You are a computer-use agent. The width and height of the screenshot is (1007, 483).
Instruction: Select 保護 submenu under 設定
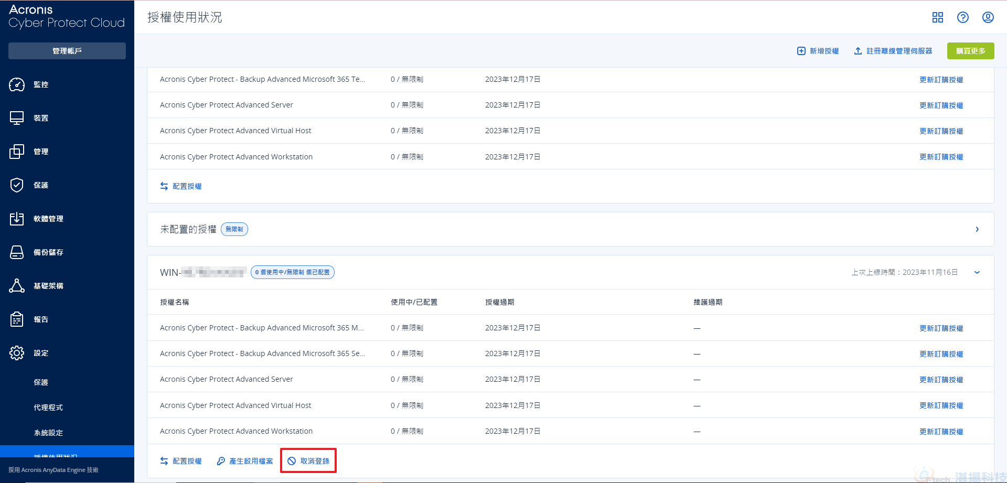pos(41,382)
